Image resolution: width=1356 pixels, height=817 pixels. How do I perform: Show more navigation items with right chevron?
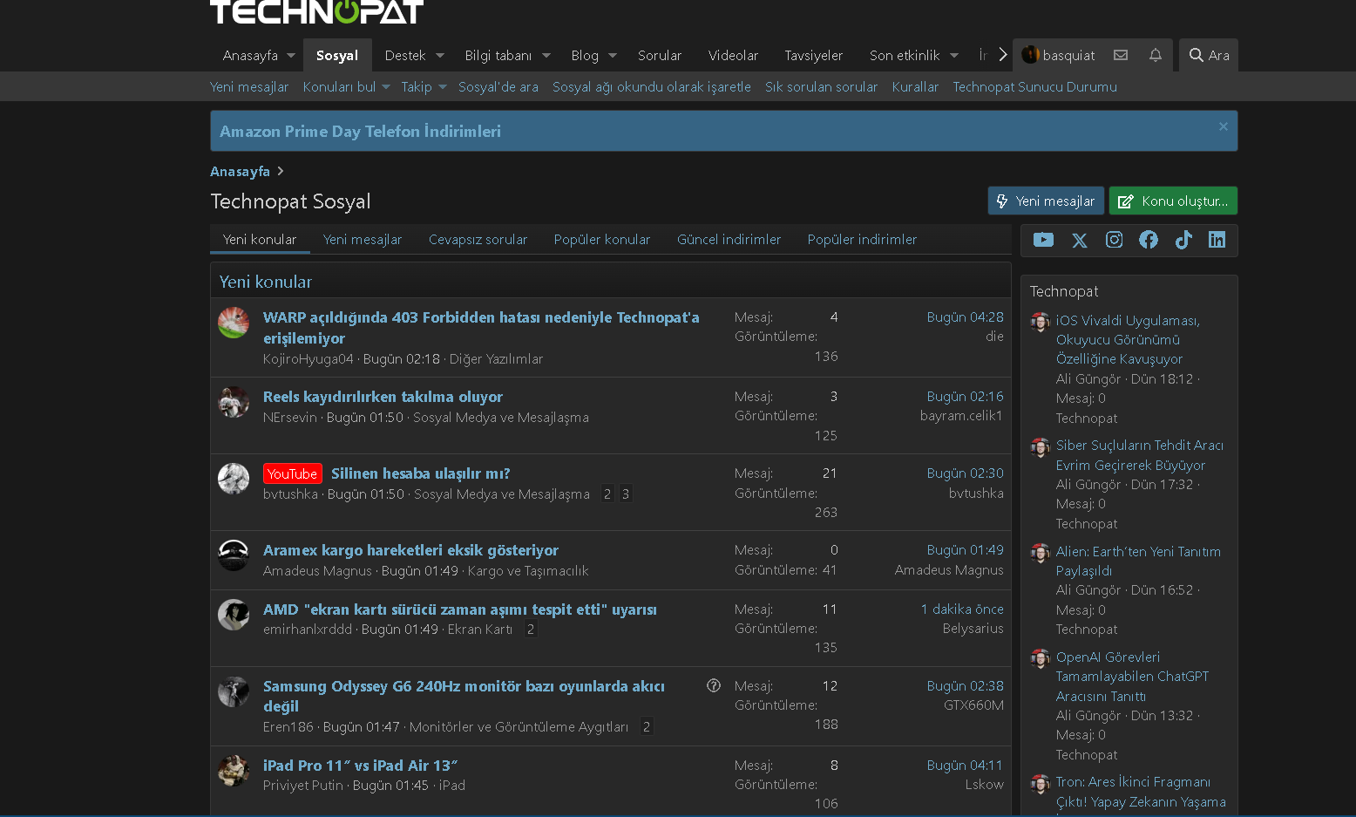[x=1003, y=55]
